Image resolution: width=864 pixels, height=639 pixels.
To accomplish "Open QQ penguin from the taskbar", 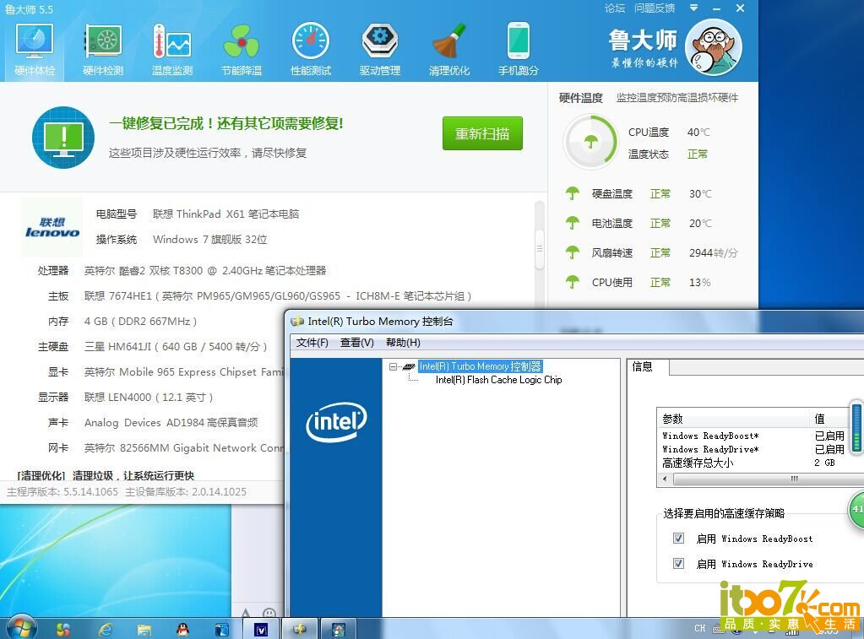I will point(182,629).
